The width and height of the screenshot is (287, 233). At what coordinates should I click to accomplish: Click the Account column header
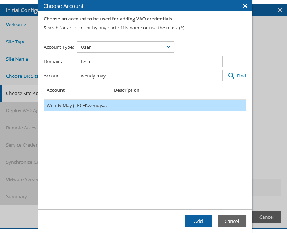tap(55, 90)
